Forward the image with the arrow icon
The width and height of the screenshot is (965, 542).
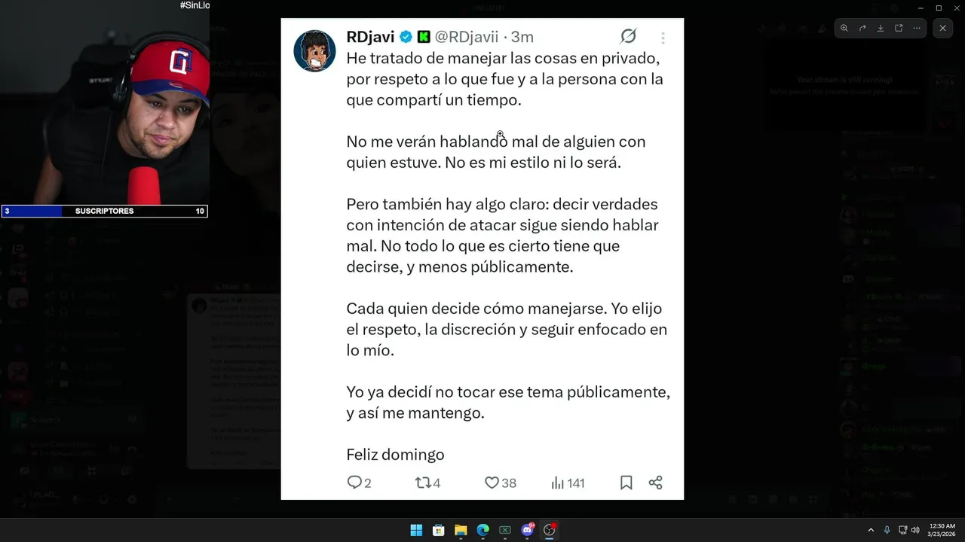pyautogui.click(x=862, y=28)
